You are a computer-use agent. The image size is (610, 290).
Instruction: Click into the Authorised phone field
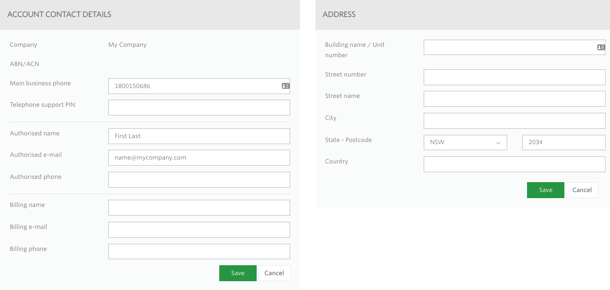tap(199, 180)
